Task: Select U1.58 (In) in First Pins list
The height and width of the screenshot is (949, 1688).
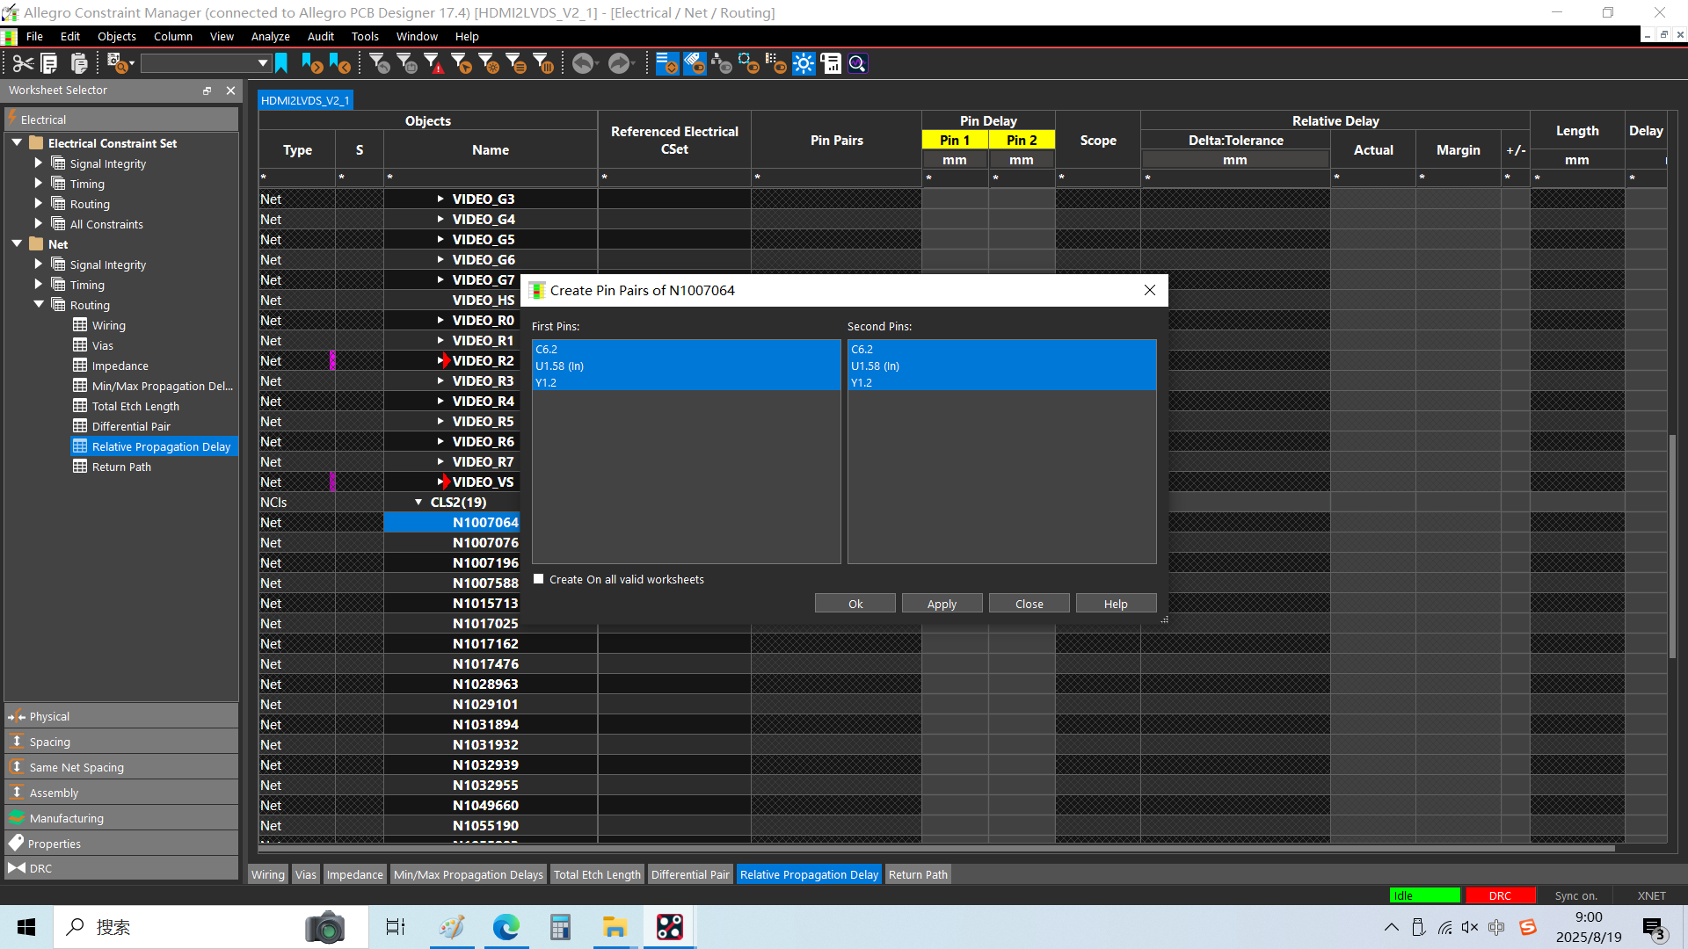Action: click(x=559, y=366)
